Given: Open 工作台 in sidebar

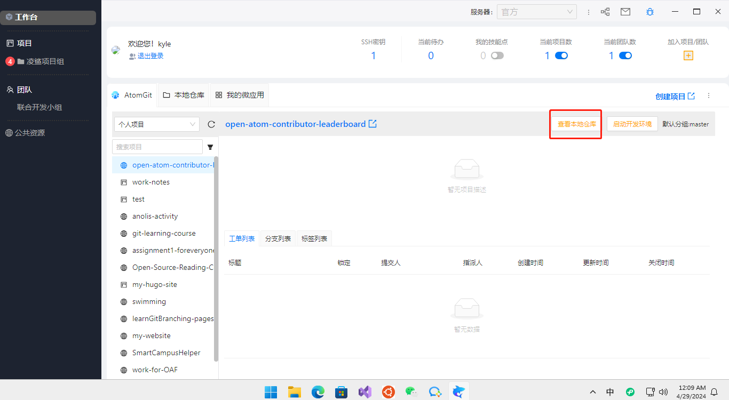Looking at the screenshot, I should click(x=48, y=17).
